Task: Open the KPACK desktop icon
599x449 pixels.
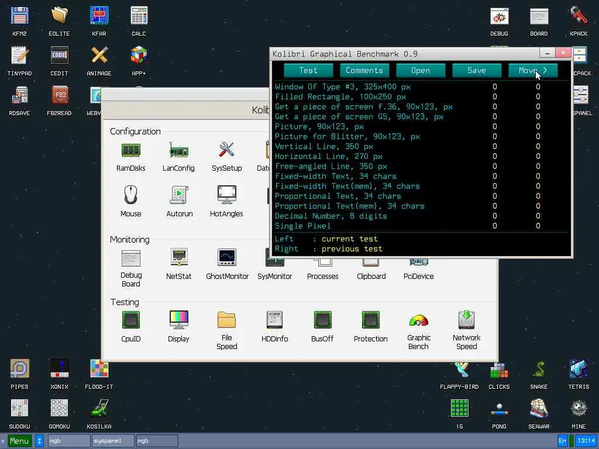Action: click(x=579, y=16)
